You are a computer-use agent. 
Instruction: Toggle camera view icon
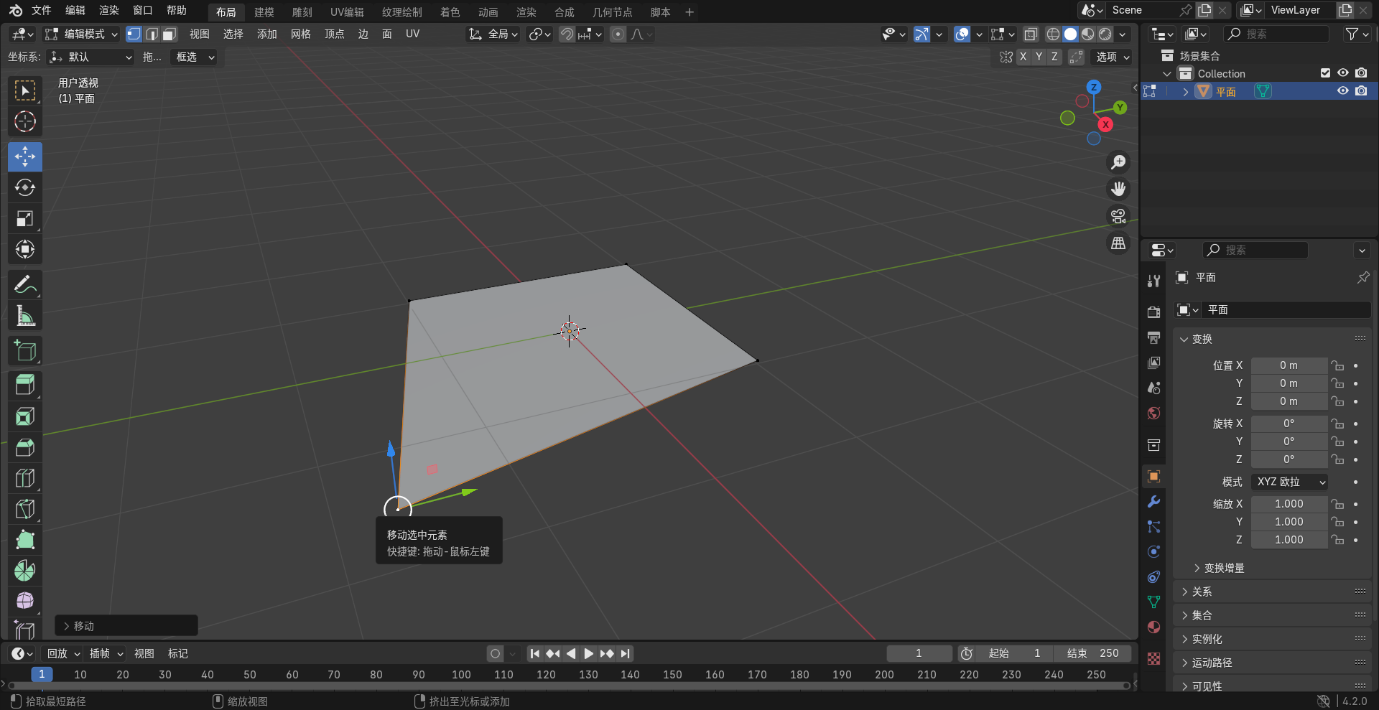pos(1118,216)
